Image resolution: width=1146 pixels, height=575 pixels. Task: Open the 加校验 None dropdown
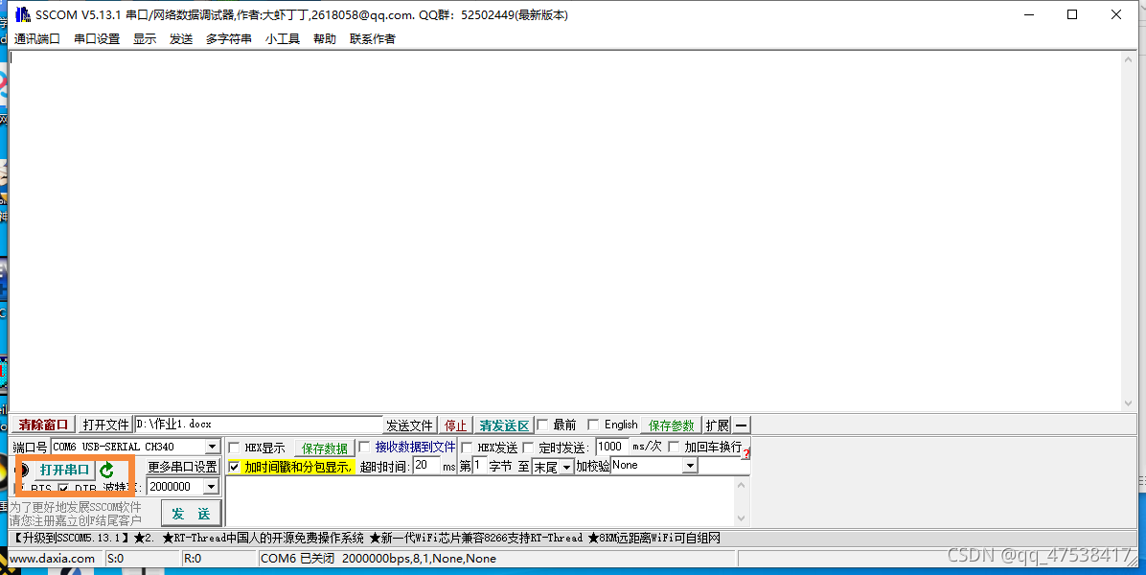[x=689, y=466]
